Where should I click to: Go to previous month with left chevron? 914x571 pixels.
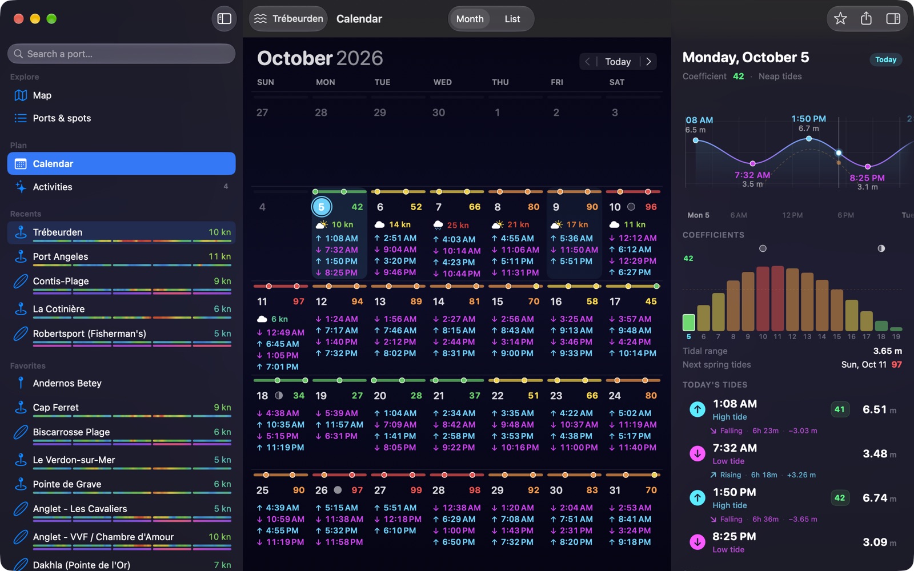[x=588, y=62]
